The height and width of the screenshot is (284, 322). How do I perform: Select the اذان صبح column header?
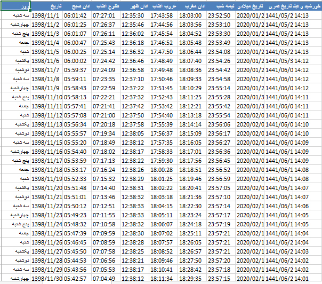[77, 6]
